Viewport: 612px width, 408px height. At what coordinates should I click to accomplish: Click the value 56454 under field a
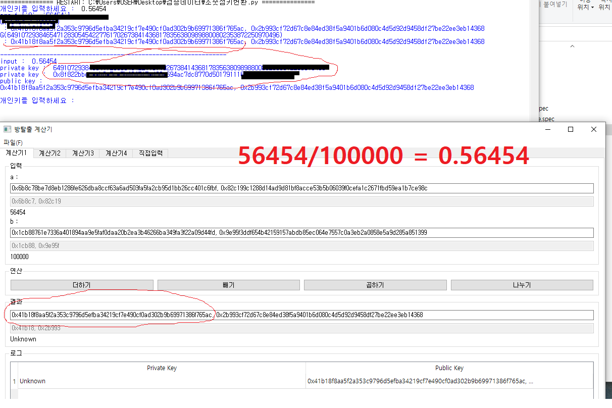18,213
